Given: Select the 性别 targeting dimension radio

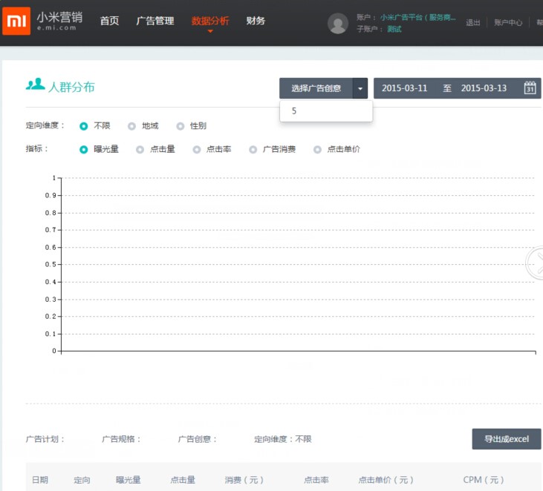Looking at the screenshot, I should [x=181, y=126].
